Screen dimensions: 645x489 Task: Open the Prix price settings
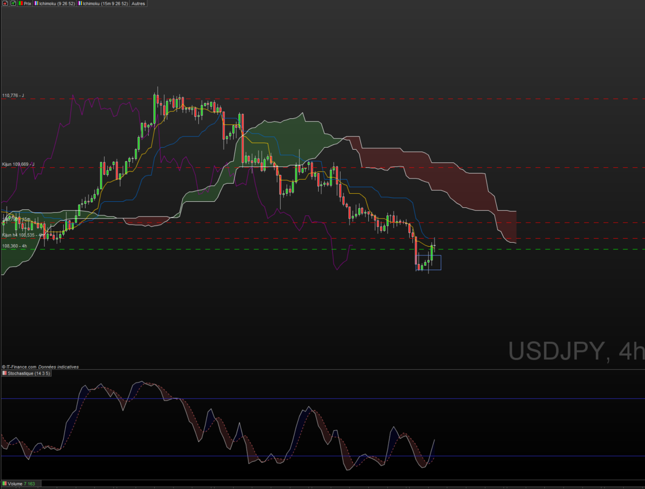click(25, 4)
